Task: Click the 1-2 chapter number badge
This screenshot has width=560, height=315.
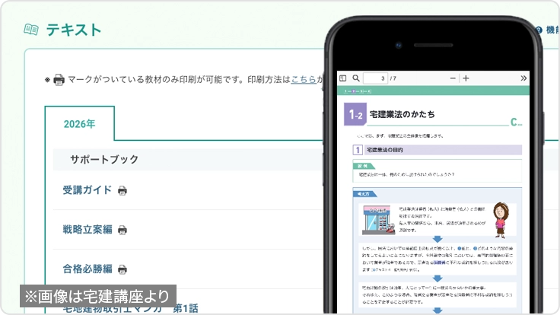Action: [x=355, y=114]
